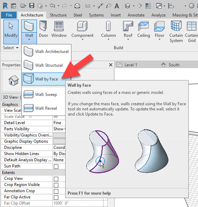The width and height of the screenshot is (198, 207).
Task: Click the Switch Windows icon
Action: coord(159,6)
